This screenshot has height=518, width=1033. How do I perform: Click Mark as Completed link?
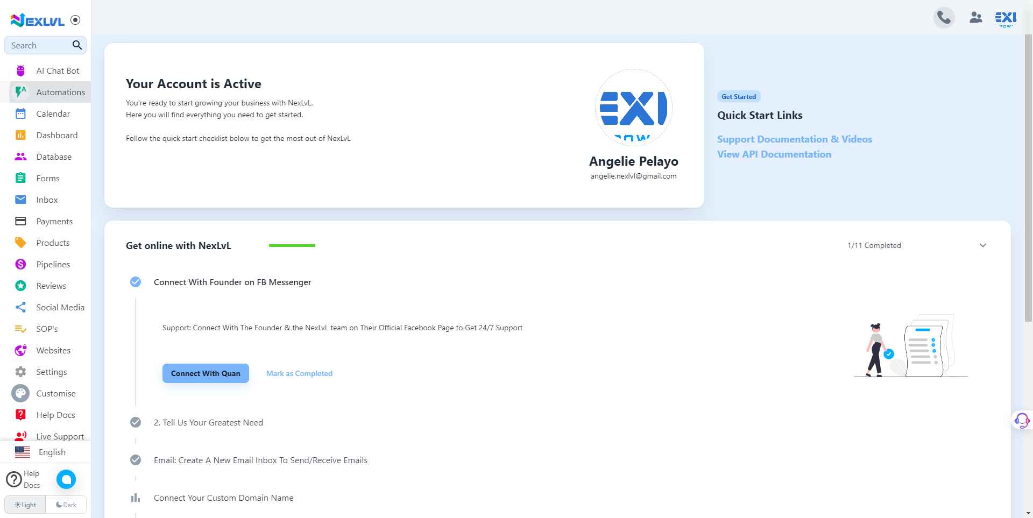pos(299,373)
